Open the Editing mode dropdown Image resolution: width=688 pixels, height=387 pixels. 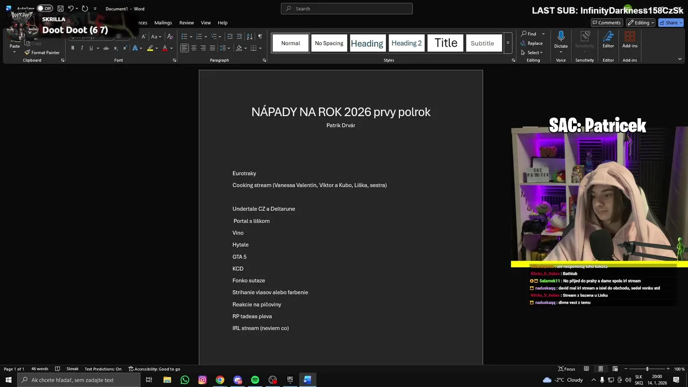point(640,23)
